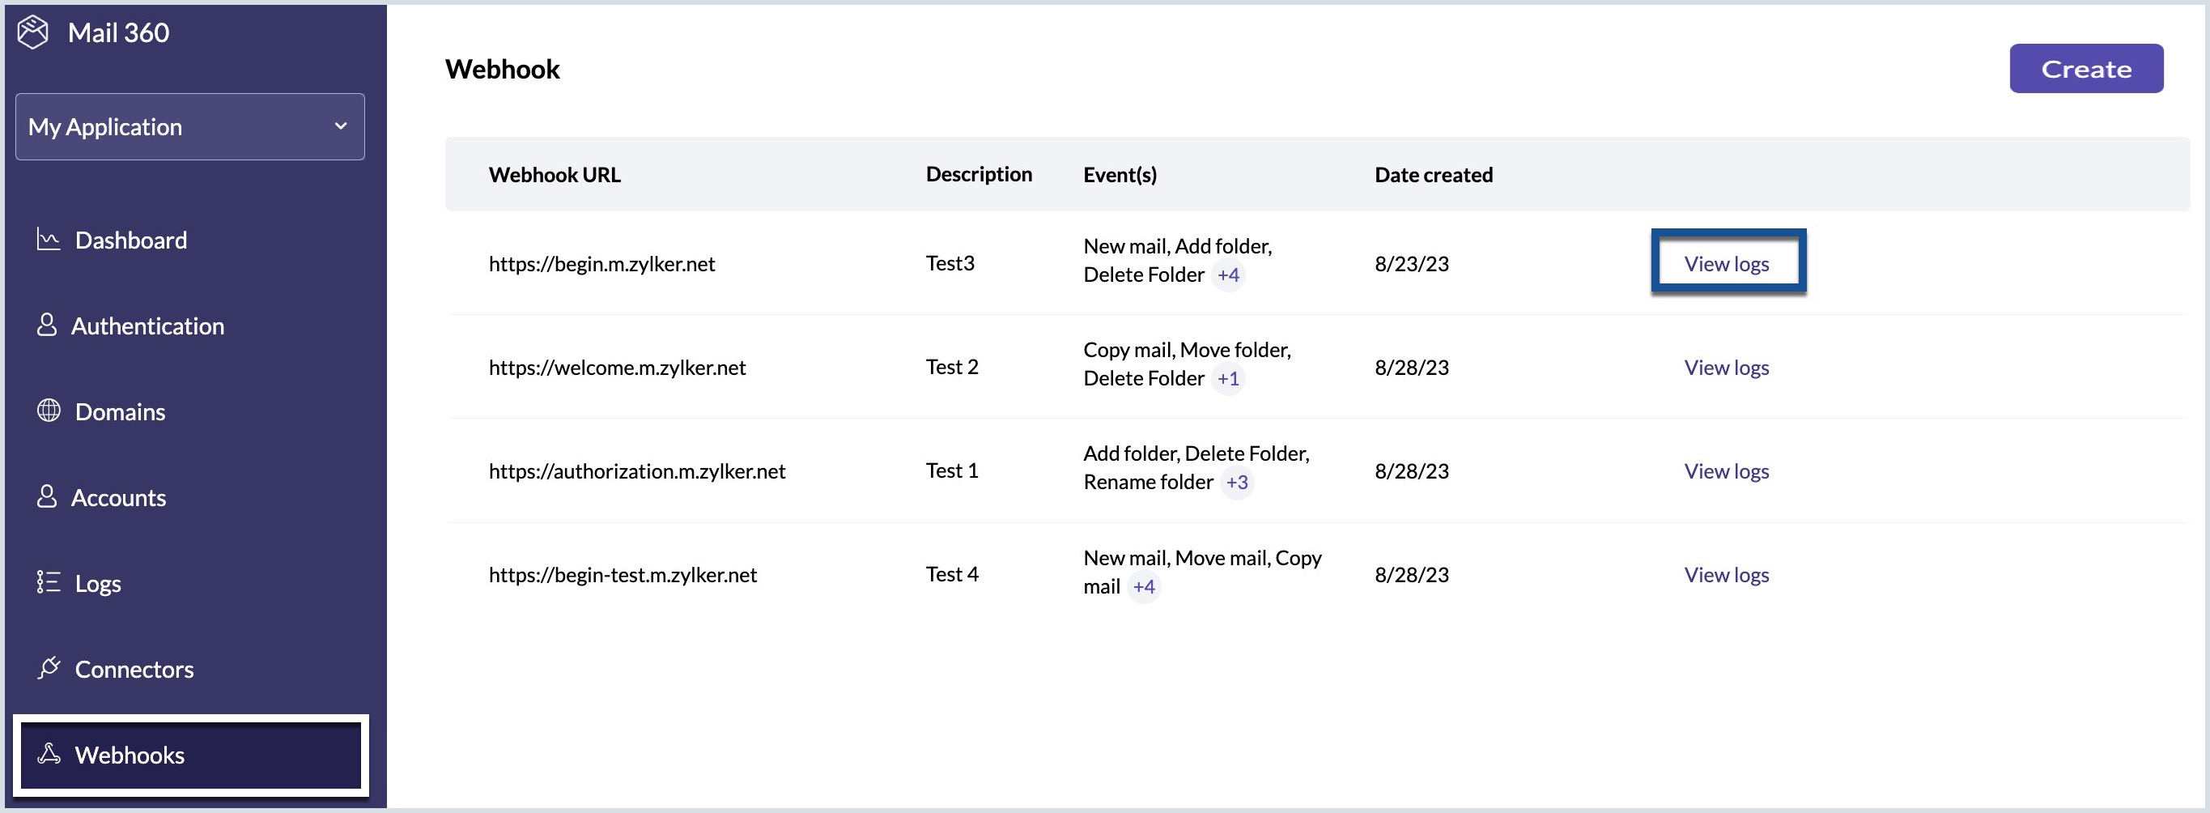The width and height of the screenshot is (2210, 813).
Task: Click the 8/28/23 date for Test 1
Action: (1411, 471)
